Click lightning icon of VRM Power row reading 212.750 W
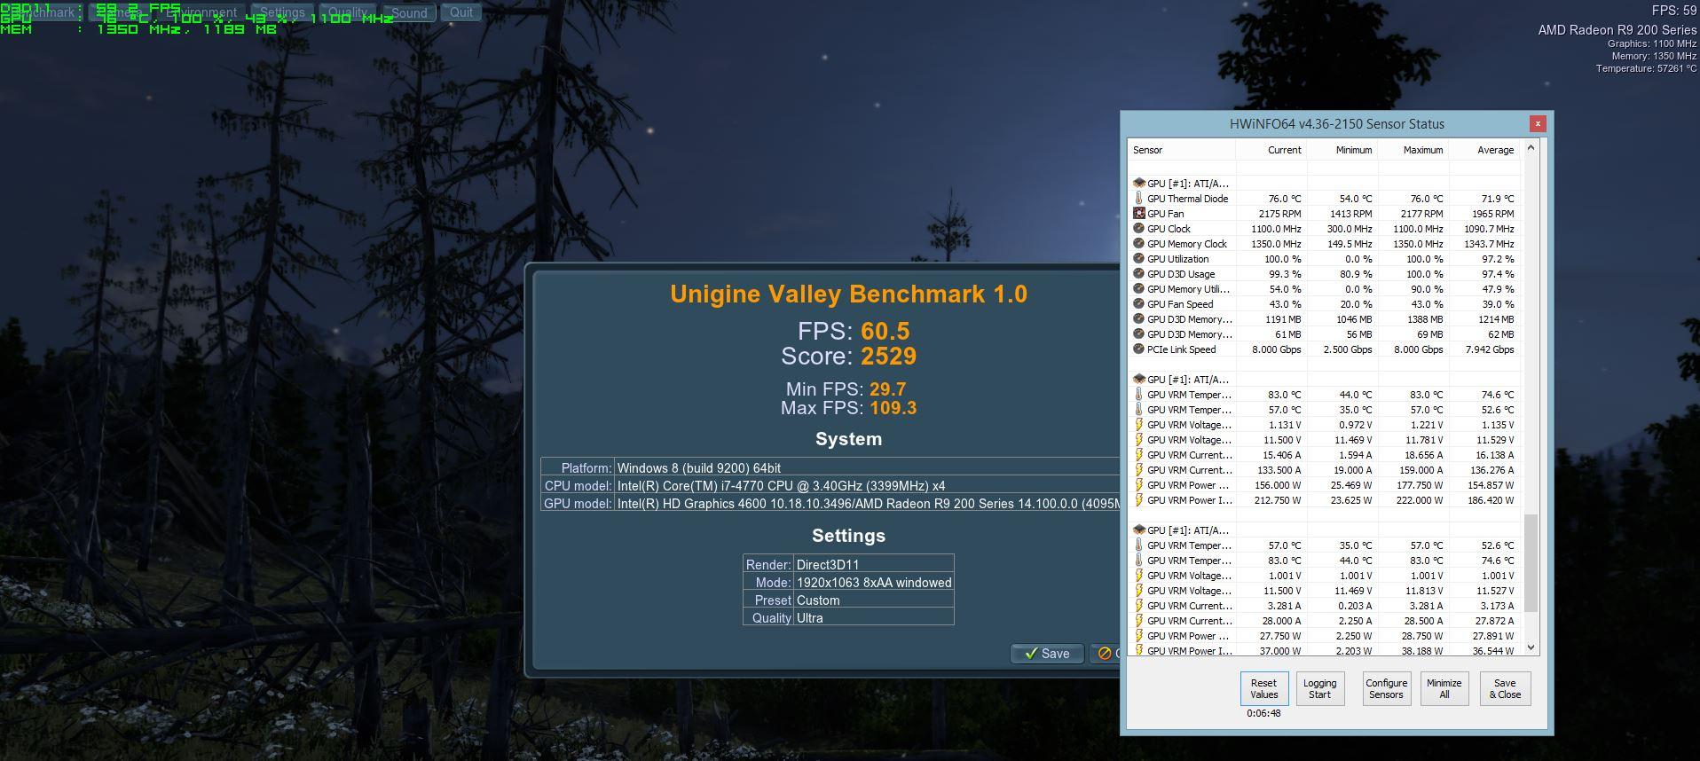 coord(1138,500)
